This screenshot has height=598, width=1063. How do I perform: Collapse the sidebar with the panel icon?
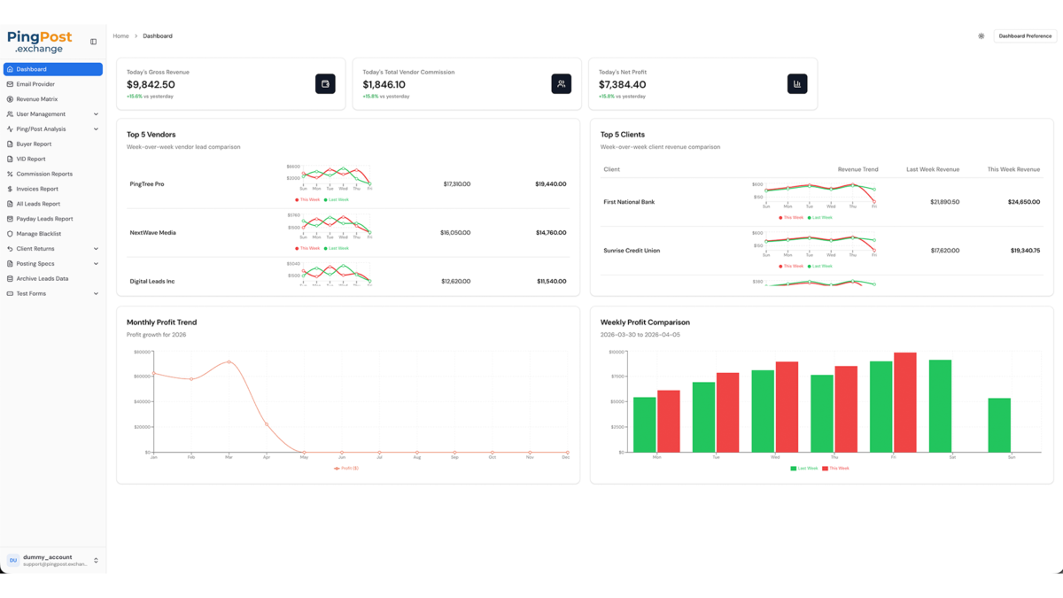click(93, 42)
